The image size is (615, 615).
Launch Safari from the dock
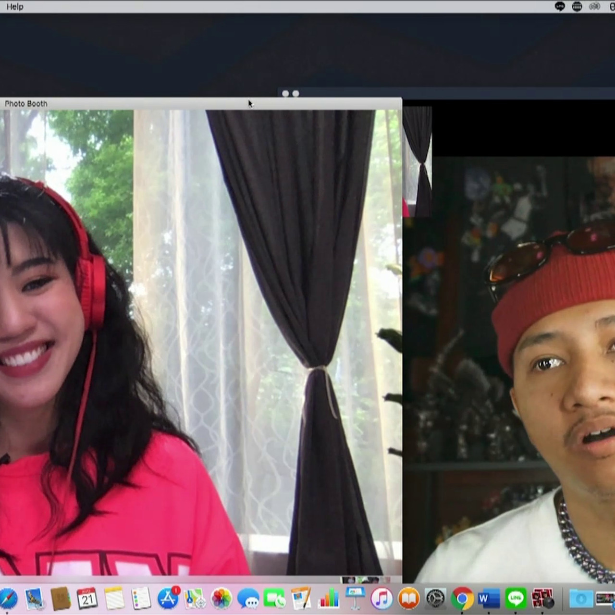coord(8,599)
